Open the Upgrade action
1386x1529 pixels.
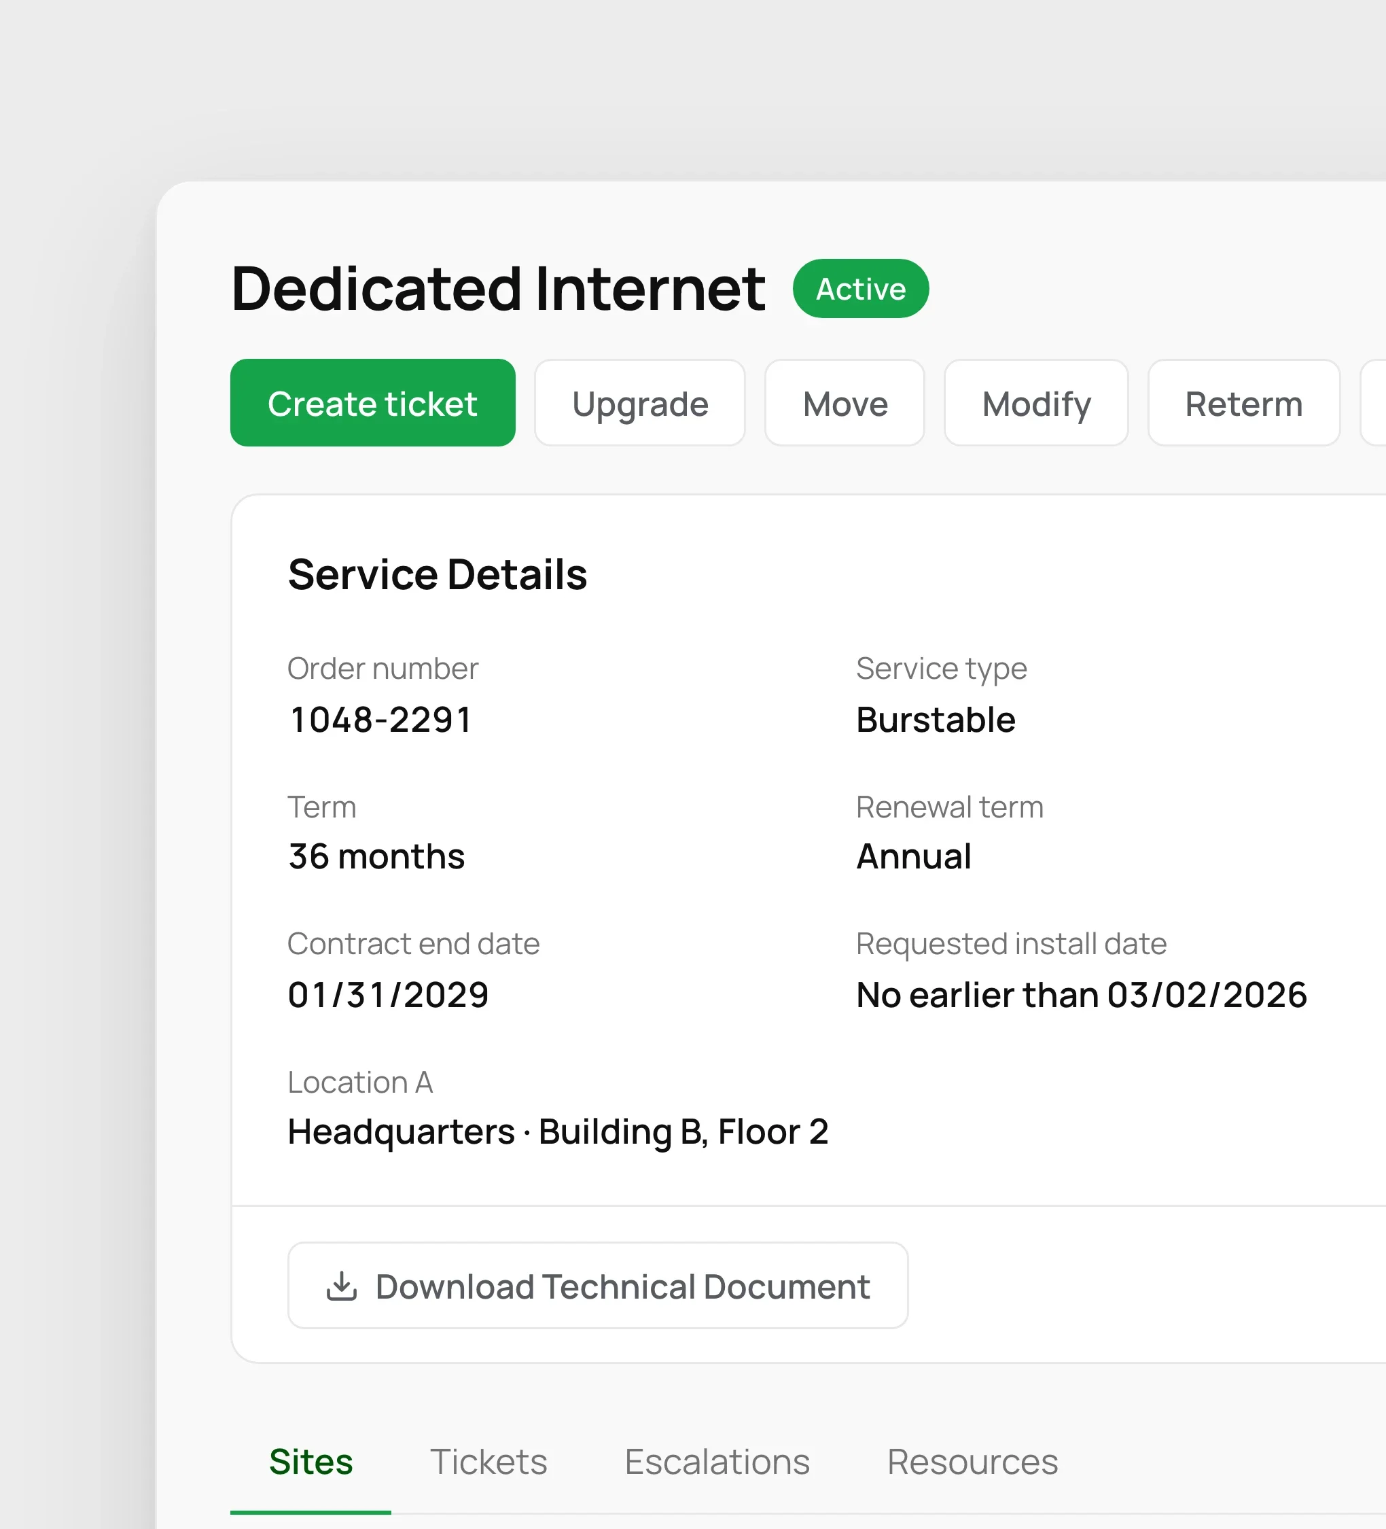tap(640, 403)
